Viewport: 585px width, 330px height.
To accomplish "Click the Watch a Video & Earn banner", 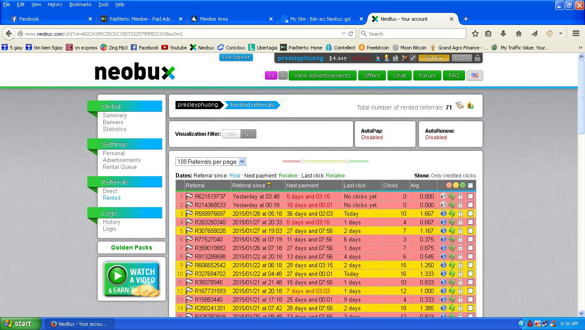I will pyautogui.click(x=132, y=279).
